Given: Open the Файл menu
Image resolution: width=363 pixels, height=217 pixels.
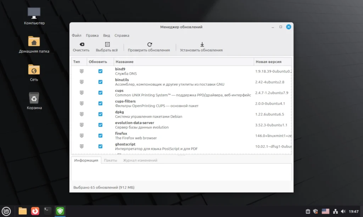Looking at the screenshot, I should click(77, 35).
